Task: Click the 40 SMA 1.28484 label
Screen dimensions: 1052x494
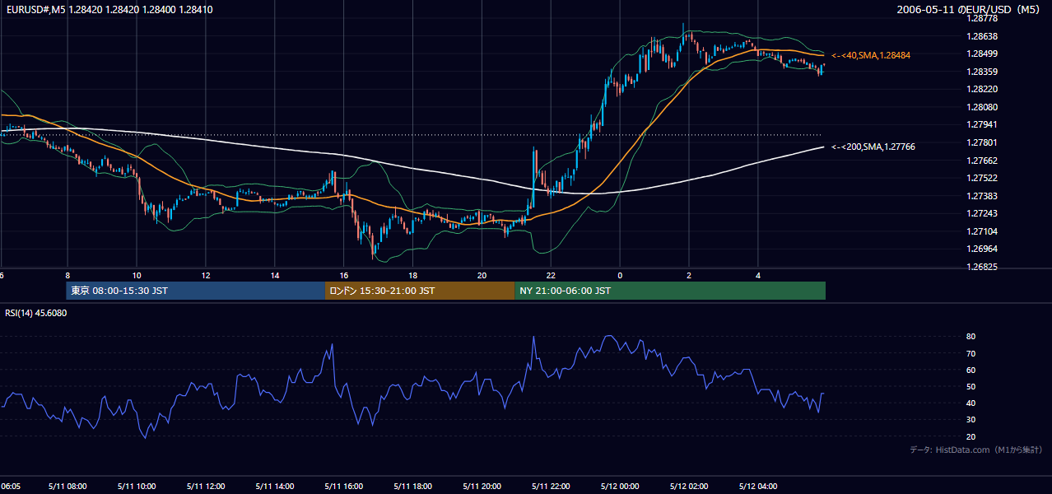Action: (870, 55)
